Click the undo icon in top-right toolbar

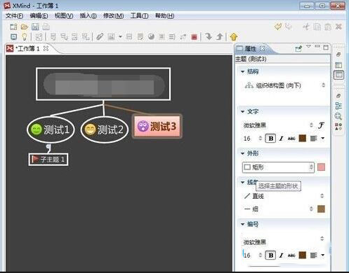click(x=278, y=27)
